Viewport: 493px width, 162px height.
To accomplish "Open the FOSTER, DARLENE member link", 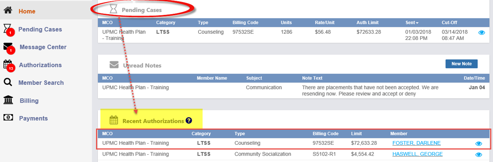I will point(416,143).
